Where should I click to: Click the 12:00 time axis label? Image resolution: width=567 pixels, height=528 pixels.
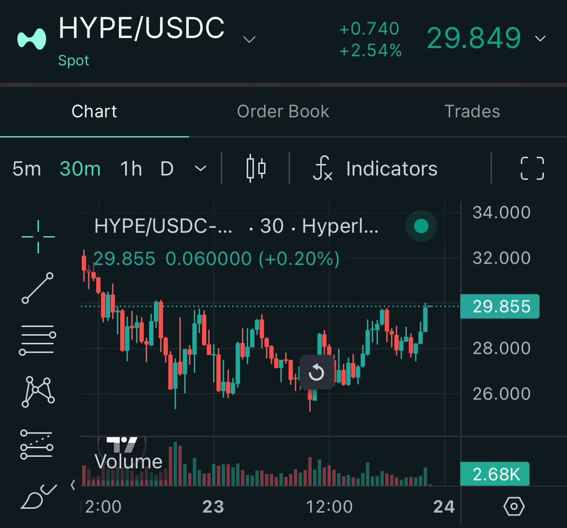[329, 507]
